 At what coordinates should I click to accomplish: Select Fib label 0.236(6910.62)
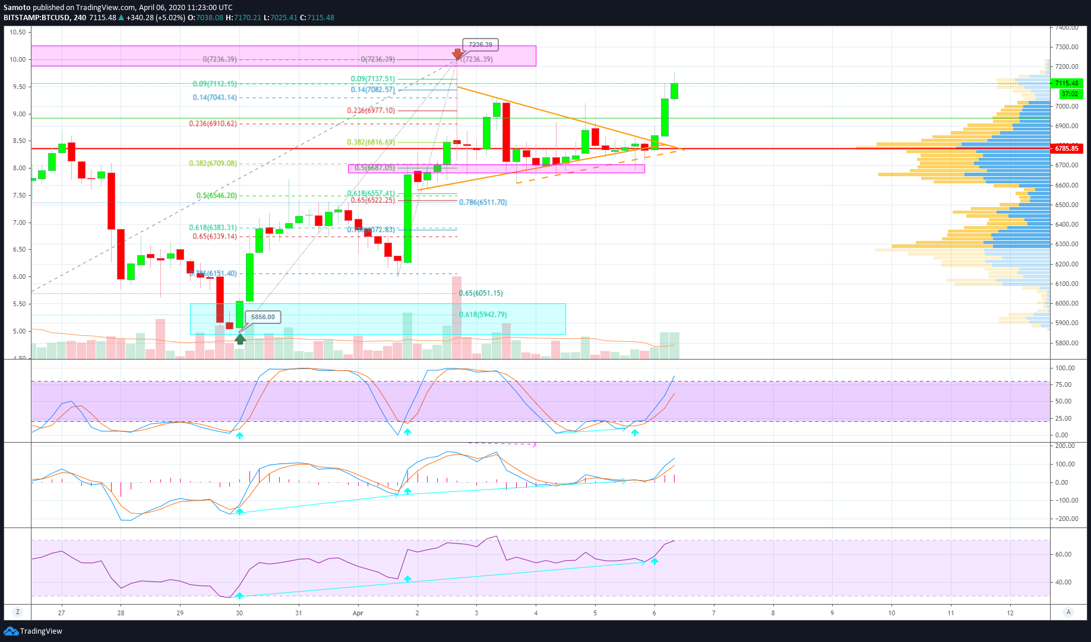point(213,123)
